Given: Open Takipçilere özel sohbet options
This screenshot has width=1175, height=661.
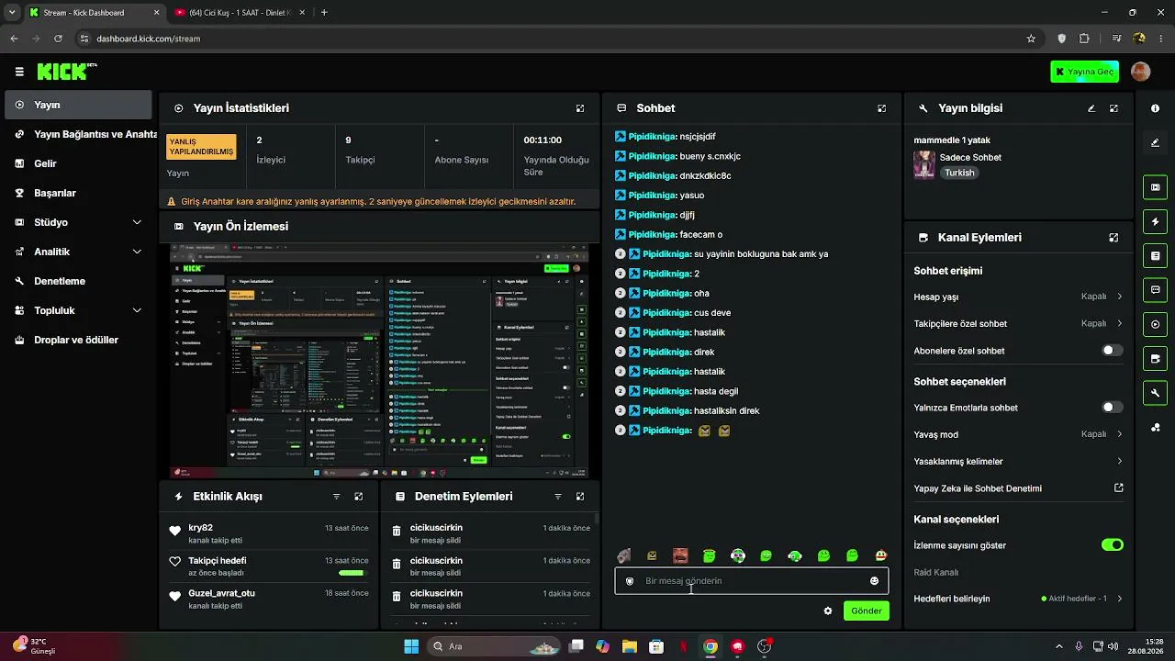Looking at the screenshot, I should click(x=1018, y=323).
